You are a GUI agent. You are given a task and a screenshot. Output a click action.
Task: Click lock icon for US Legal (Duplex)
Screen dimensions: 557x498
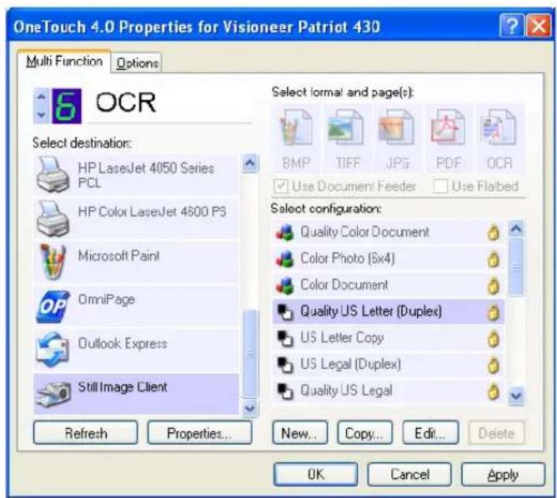point(494,365)
